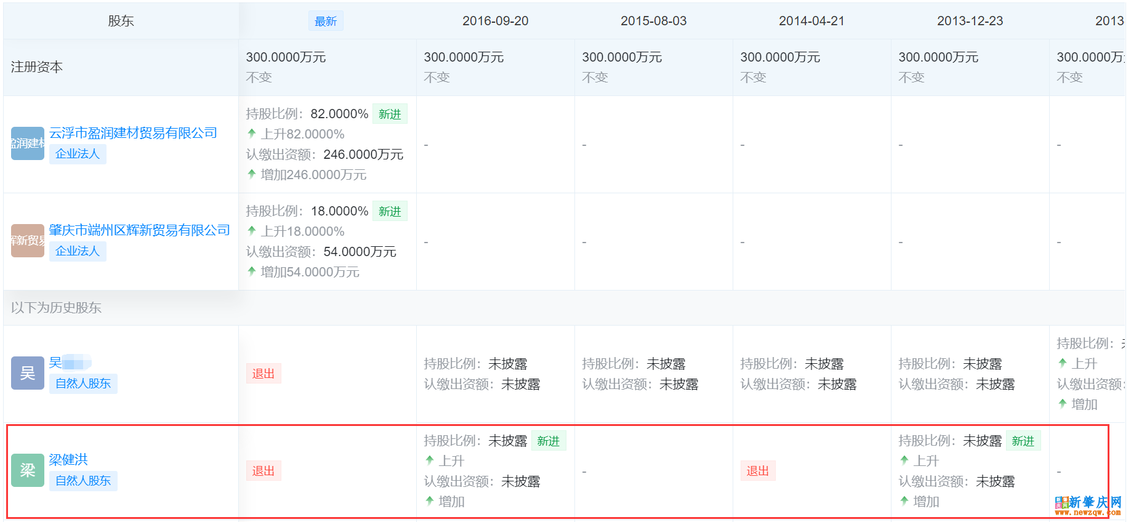Click 企业法人 tag under 肇庆市端州区辉新贸易
This screenshot has width=1131, height=522.
pyautogui.click(x=78, y=251)
